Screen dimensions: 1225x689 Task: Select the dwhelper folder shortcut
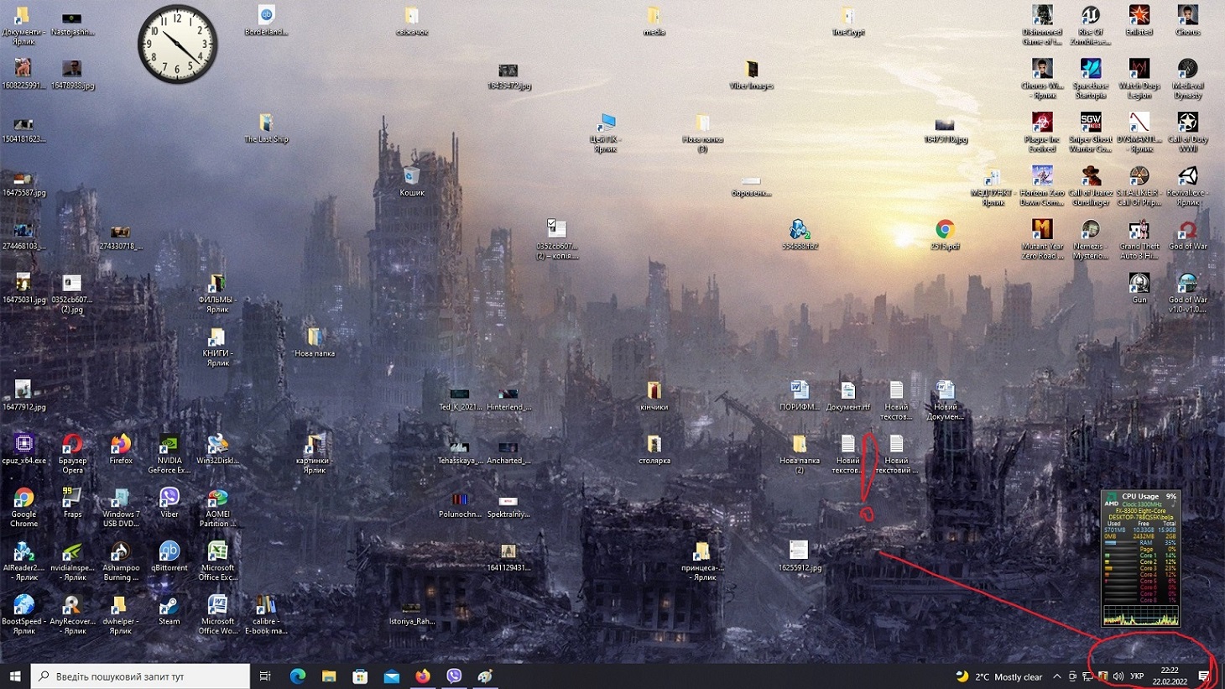click(121, 615)
